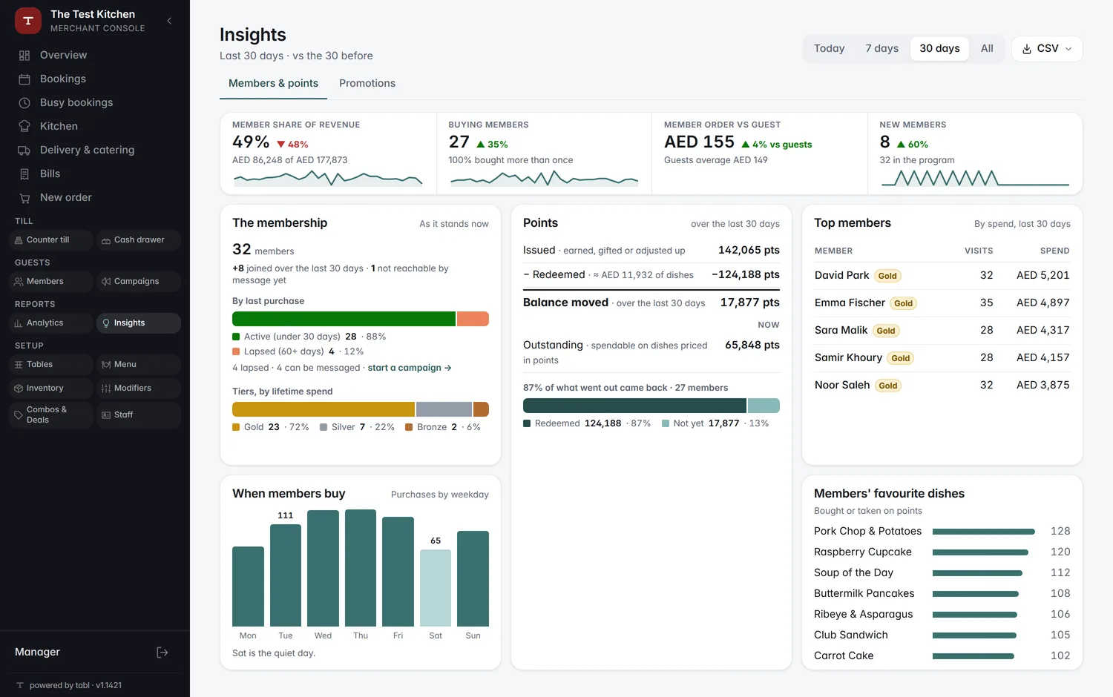
Task: Click the Cash drawer icon
Action: (106, 240)
